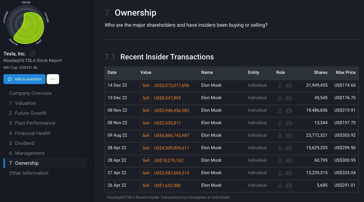Click the Max Price column header

(346, 72)
